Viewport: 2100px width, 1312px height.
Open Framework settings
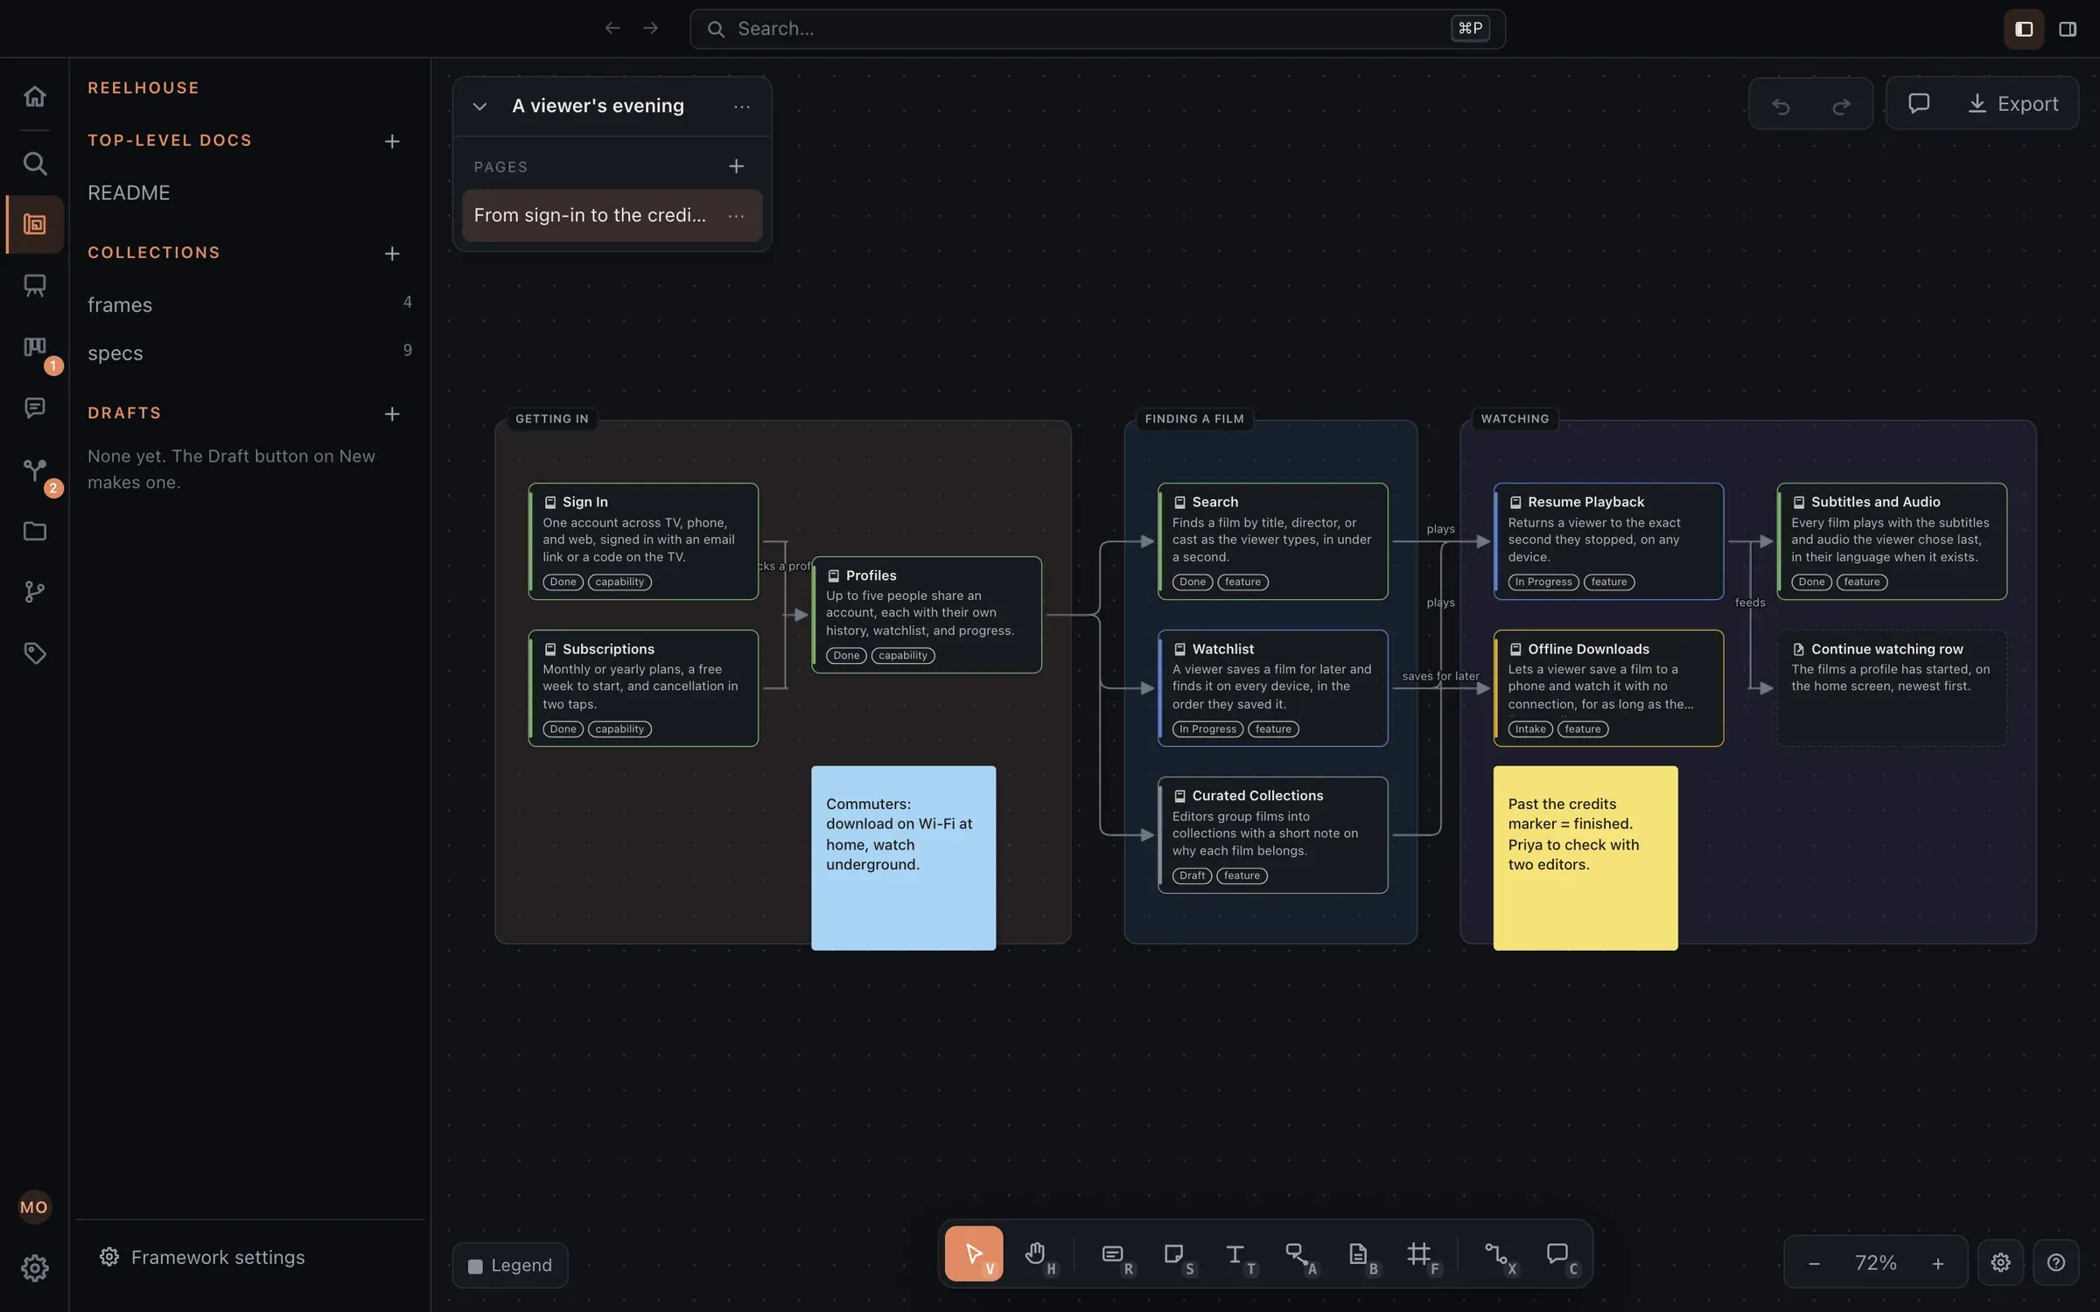click(203, 1258)
